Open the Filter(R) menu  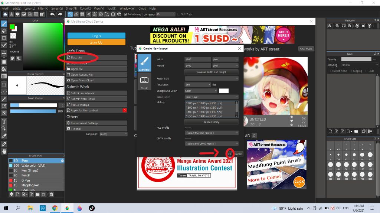43,9
